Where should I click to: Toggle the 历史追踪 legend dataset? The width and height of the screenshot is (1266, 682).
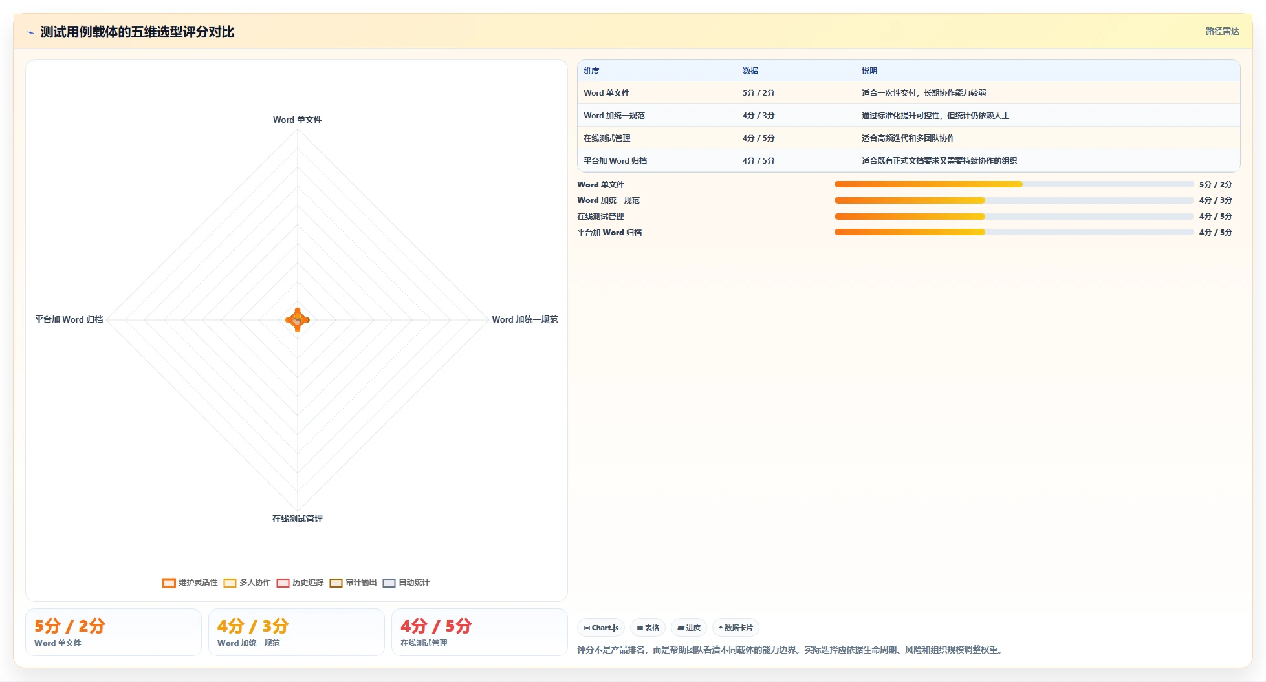(300, 582)
